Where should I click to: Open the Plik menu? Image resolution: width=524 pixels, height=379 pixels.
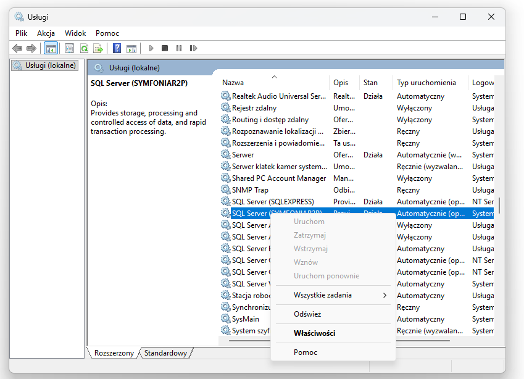(22, 33)
